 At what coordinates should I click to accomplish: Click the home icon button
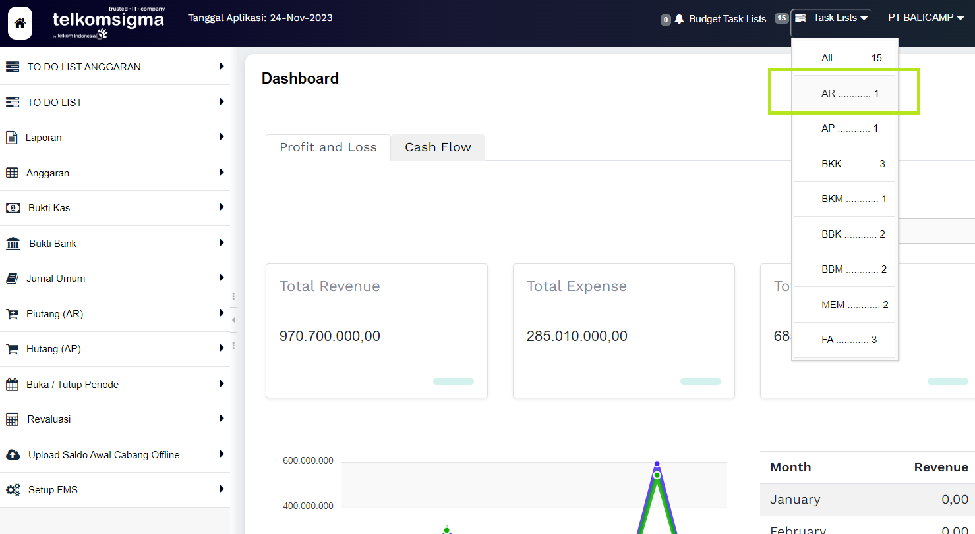point(20,24)
